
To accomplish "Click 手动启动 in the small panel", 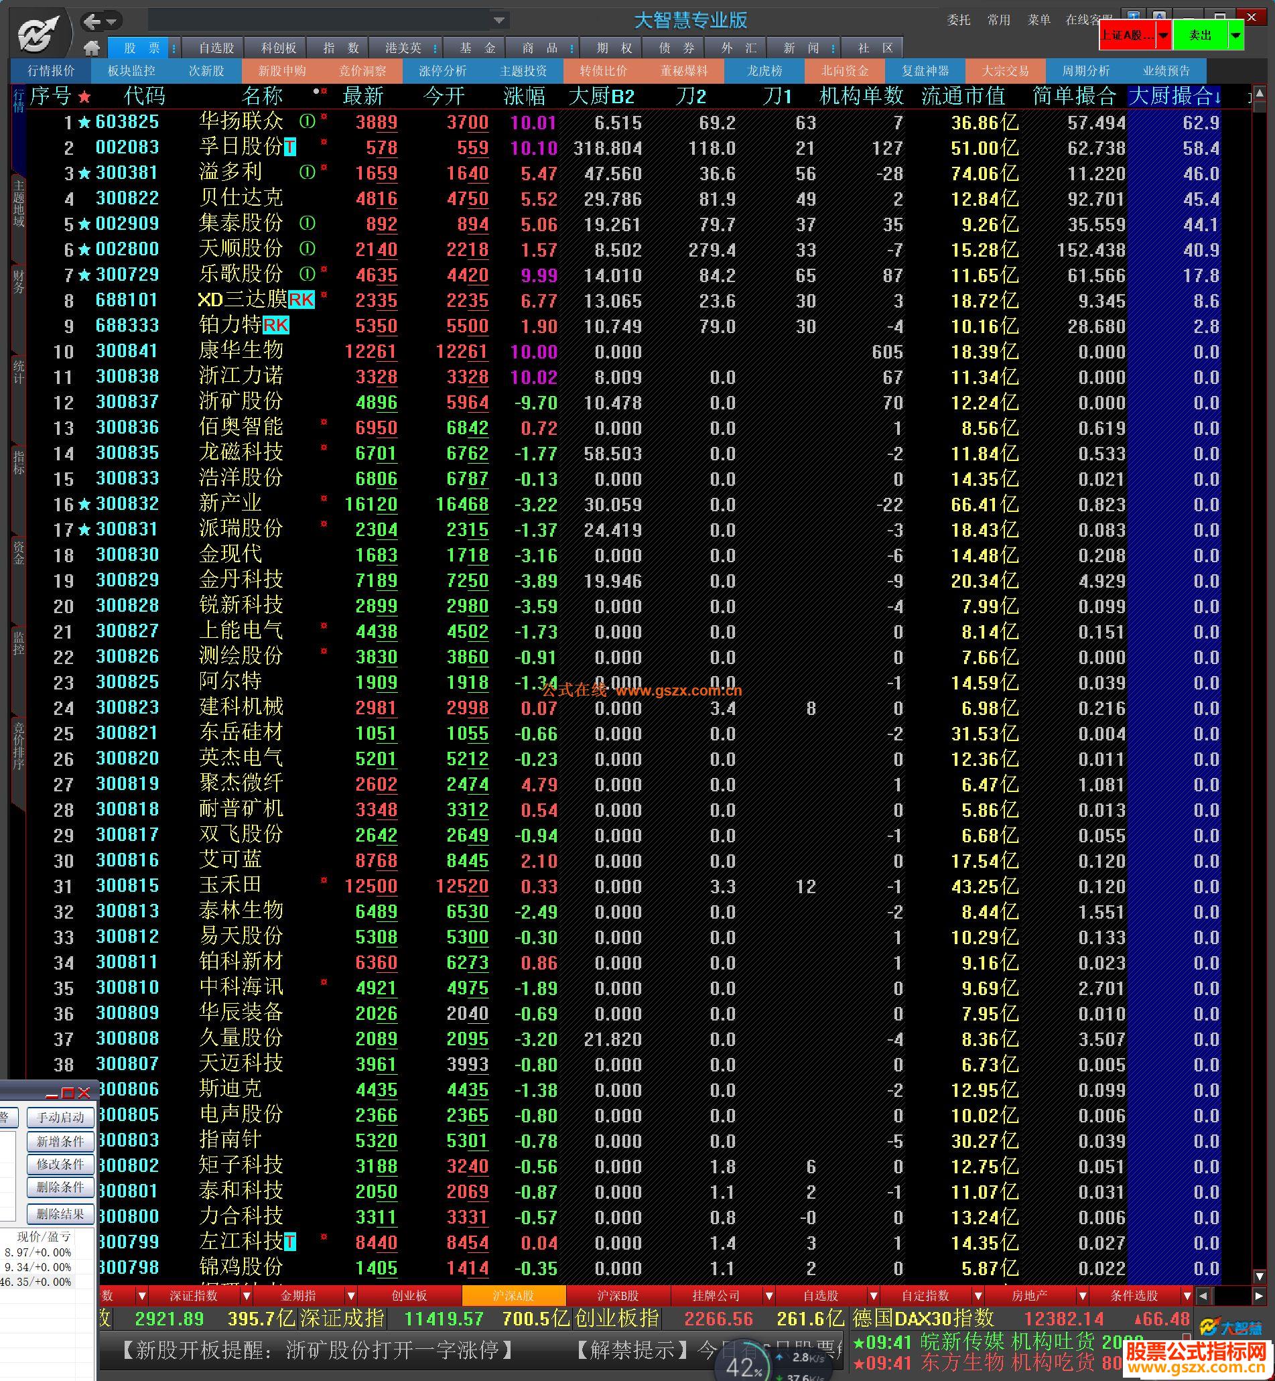I will [x=60, y=1118].
